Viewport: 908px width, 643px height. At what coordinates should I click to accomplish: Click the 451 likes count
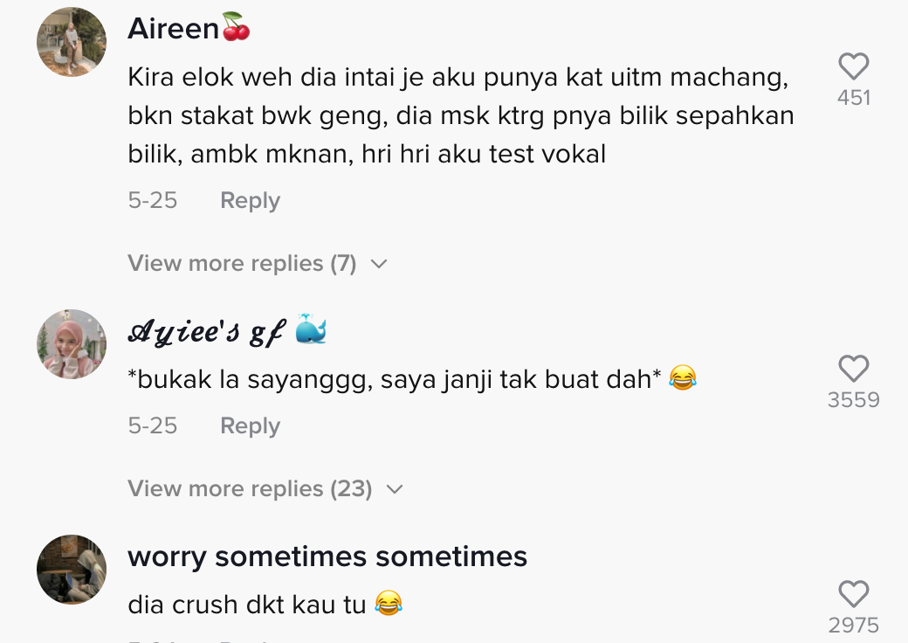854,97
